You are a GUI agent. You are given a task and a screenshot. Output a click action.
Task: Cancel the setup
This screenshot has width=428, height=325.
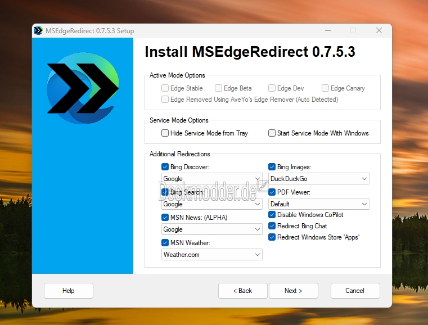pyautogui.click(x=355, y=291)
